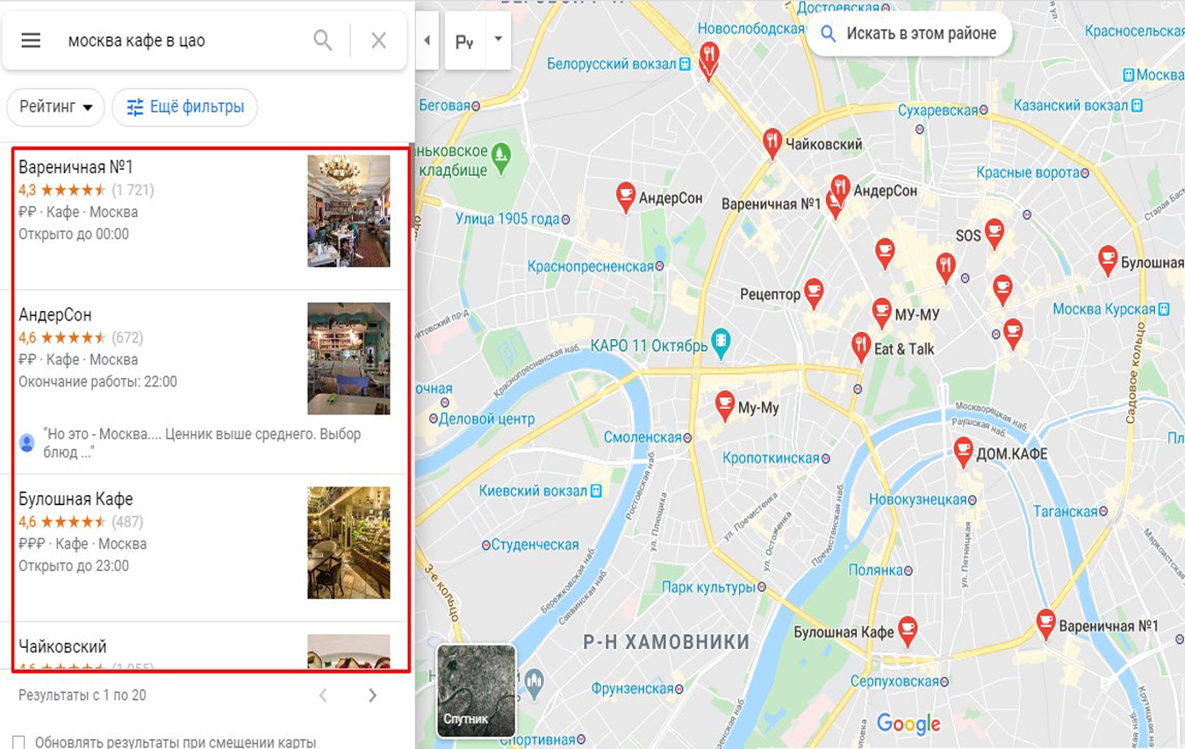Select the ДОМ.КАФЕ map pin

click(x=963, y=451)
